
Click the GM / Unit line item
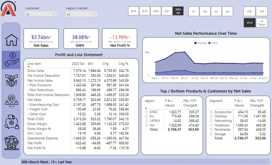pyautogui.click(x=34, y=133)
